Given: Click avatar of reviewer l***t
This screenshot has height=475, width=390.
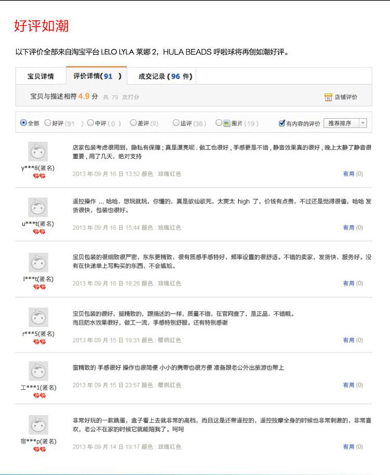Looking at the screenshot, I should click(x=38, y=262).
